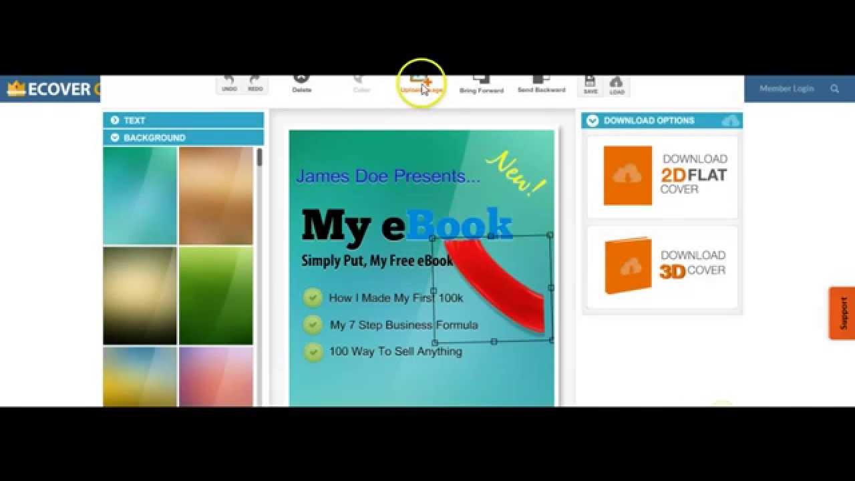Click the orange 2D cover cloud icon
The height and width of the screenshot is (481, 855).
(x=628, y=176)
